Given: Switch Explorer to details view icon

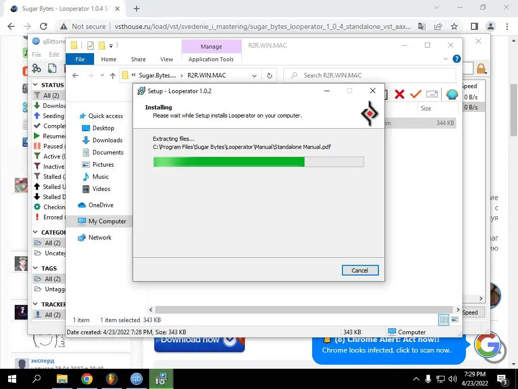Looking at the screenshot, I should pyautogui.click(x=444, y=320).
